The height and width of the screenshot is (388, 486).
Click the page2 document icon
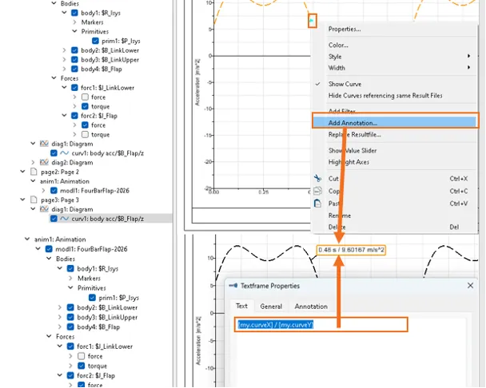pos(34,172)
